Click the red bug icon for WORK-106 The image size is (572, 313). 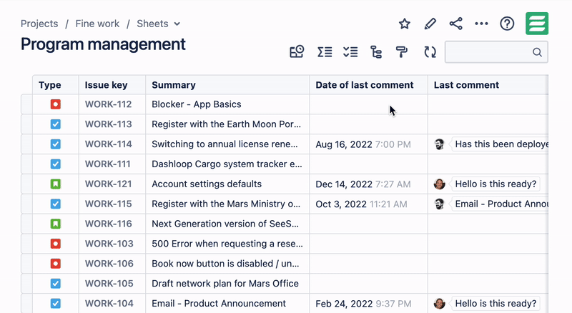[x=56, y=264]
